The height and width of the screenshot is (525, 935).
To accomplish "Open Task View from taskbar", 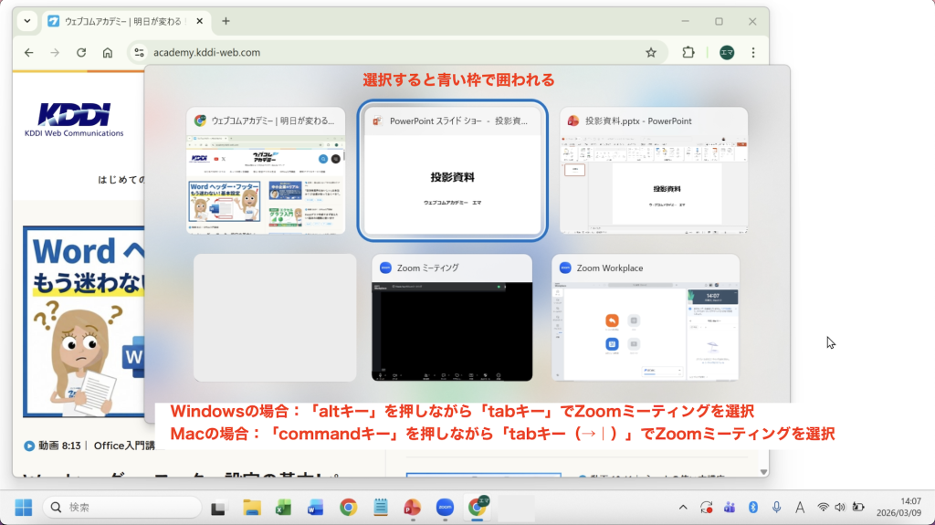I will [x=218, y=508].
